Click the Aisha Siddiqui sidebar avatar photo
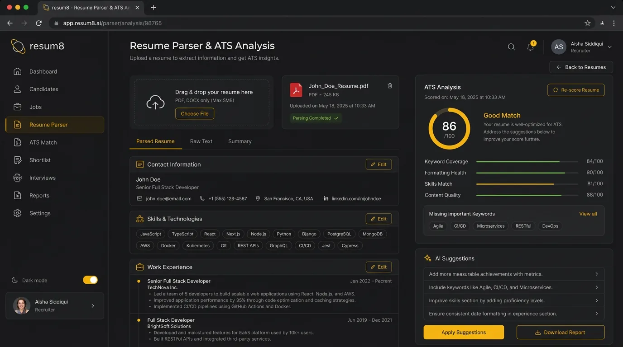Image resolution: width=623 pixels, height=347 pixels. [21, 306]
